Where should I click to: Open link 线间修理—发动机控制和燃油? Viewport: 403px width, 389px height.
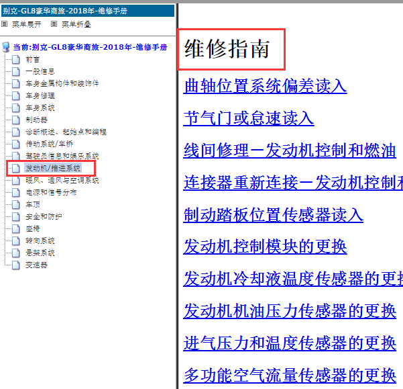click(x=290, y=150)
